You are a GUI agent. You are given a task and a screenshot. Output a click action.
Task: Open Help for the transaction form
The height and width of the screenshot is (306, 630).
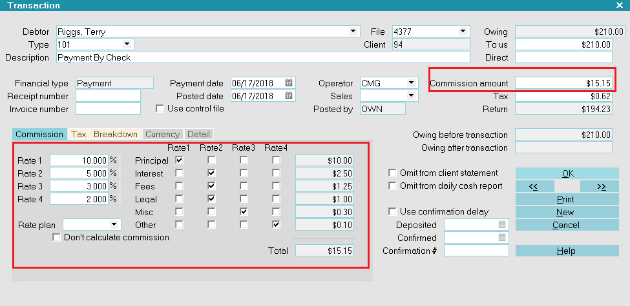(x=567, y=251)
